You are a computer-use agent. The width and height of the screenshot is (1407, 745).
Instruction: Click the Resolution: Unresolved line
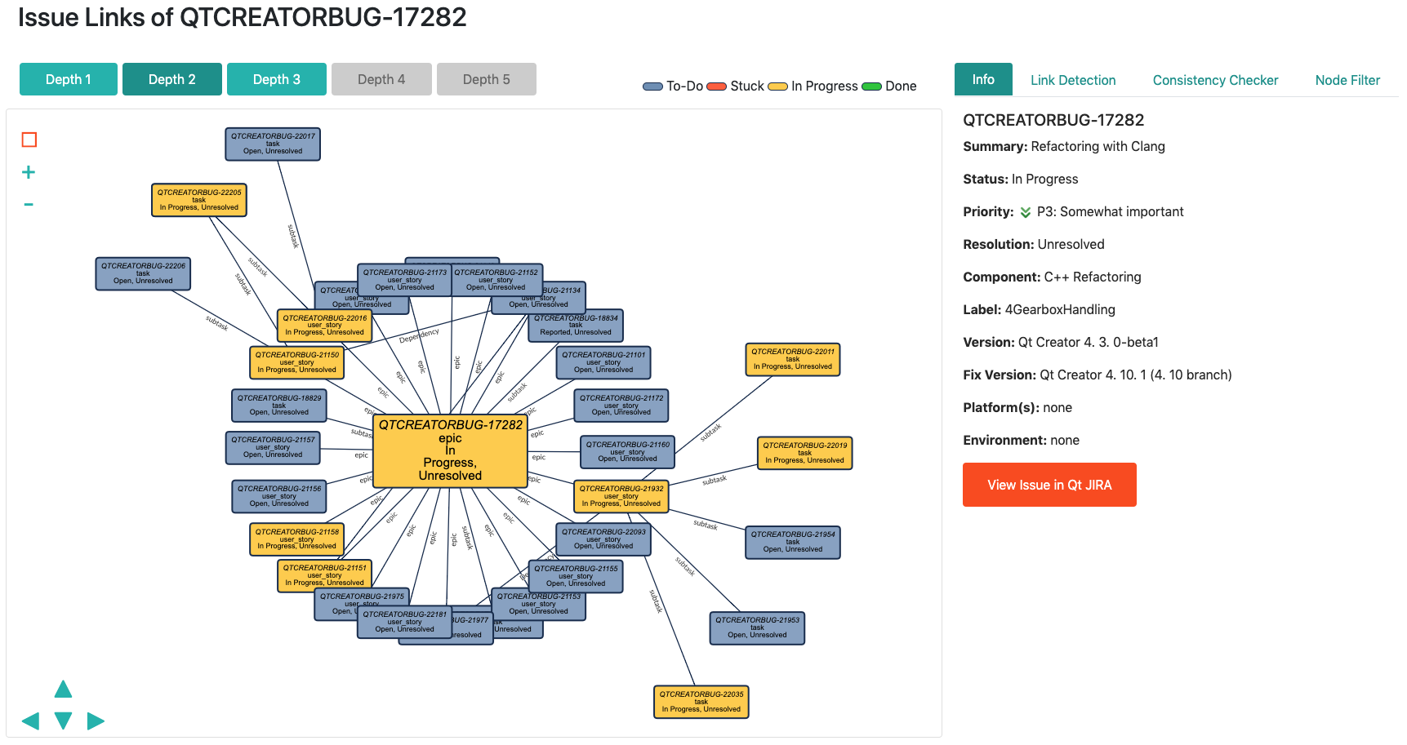point(1034,245)
